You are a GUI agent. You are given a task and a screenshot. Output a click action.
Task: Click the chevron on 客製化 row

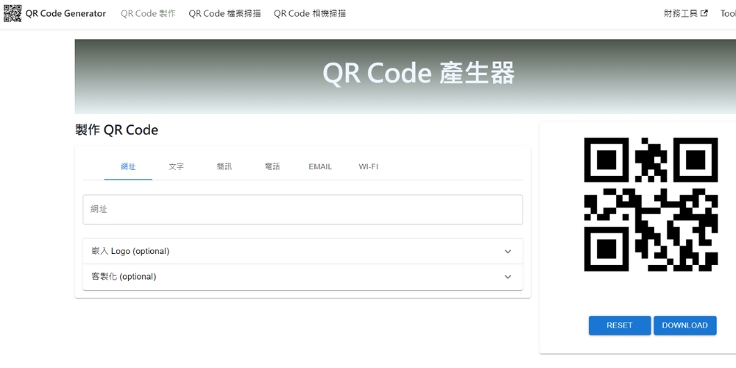[x=507, y=277]
